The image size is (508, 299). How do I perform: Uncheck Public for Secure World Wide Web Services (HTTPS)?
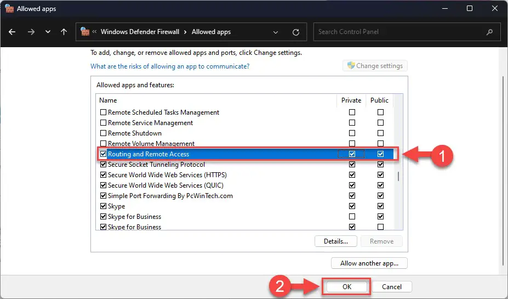pos(380,174)
